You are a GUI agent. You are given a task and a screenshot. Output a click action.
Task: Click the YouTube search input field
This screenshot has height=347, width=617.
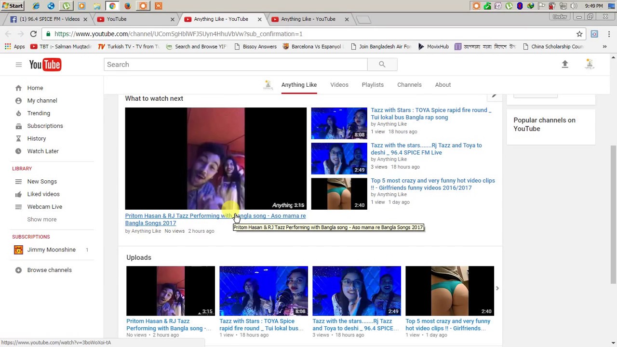[236, 65]
